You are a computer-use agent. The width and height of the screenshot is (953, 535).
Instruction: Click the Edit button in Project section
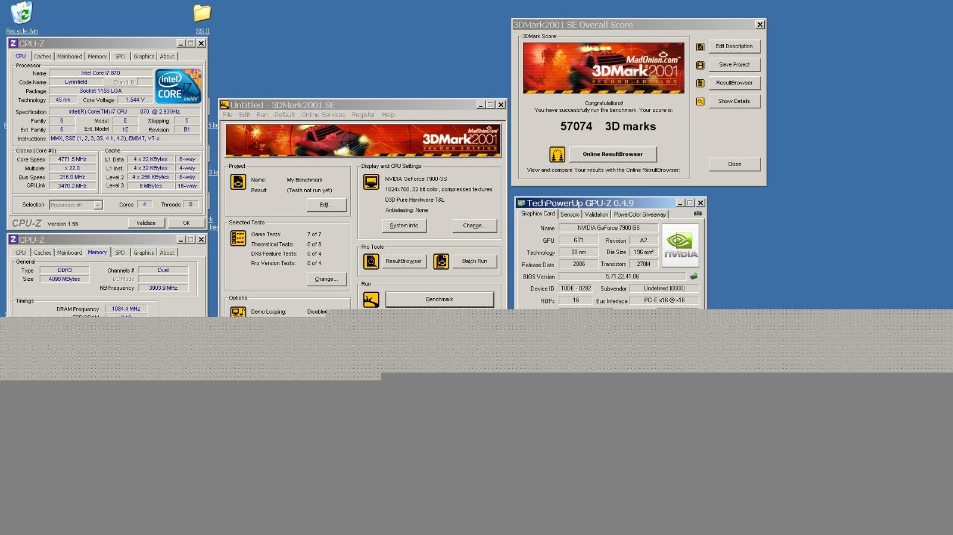(x=326, y=205)
